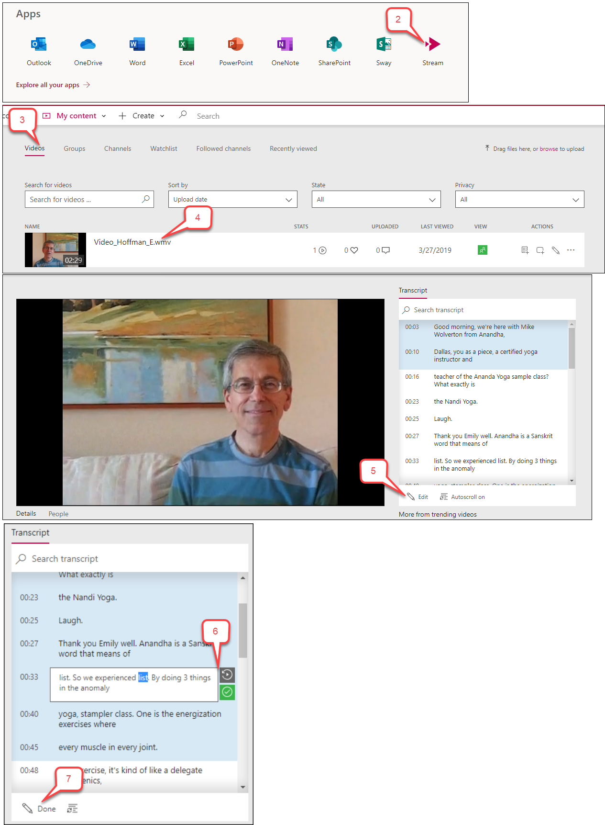Open the Create dropdown menu
This screenshot has width=605, height=825.
coord(142,116)
